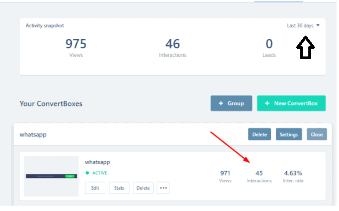
Task: Click the plus icon on New ConvertBox button
Action: coord(267,104)
